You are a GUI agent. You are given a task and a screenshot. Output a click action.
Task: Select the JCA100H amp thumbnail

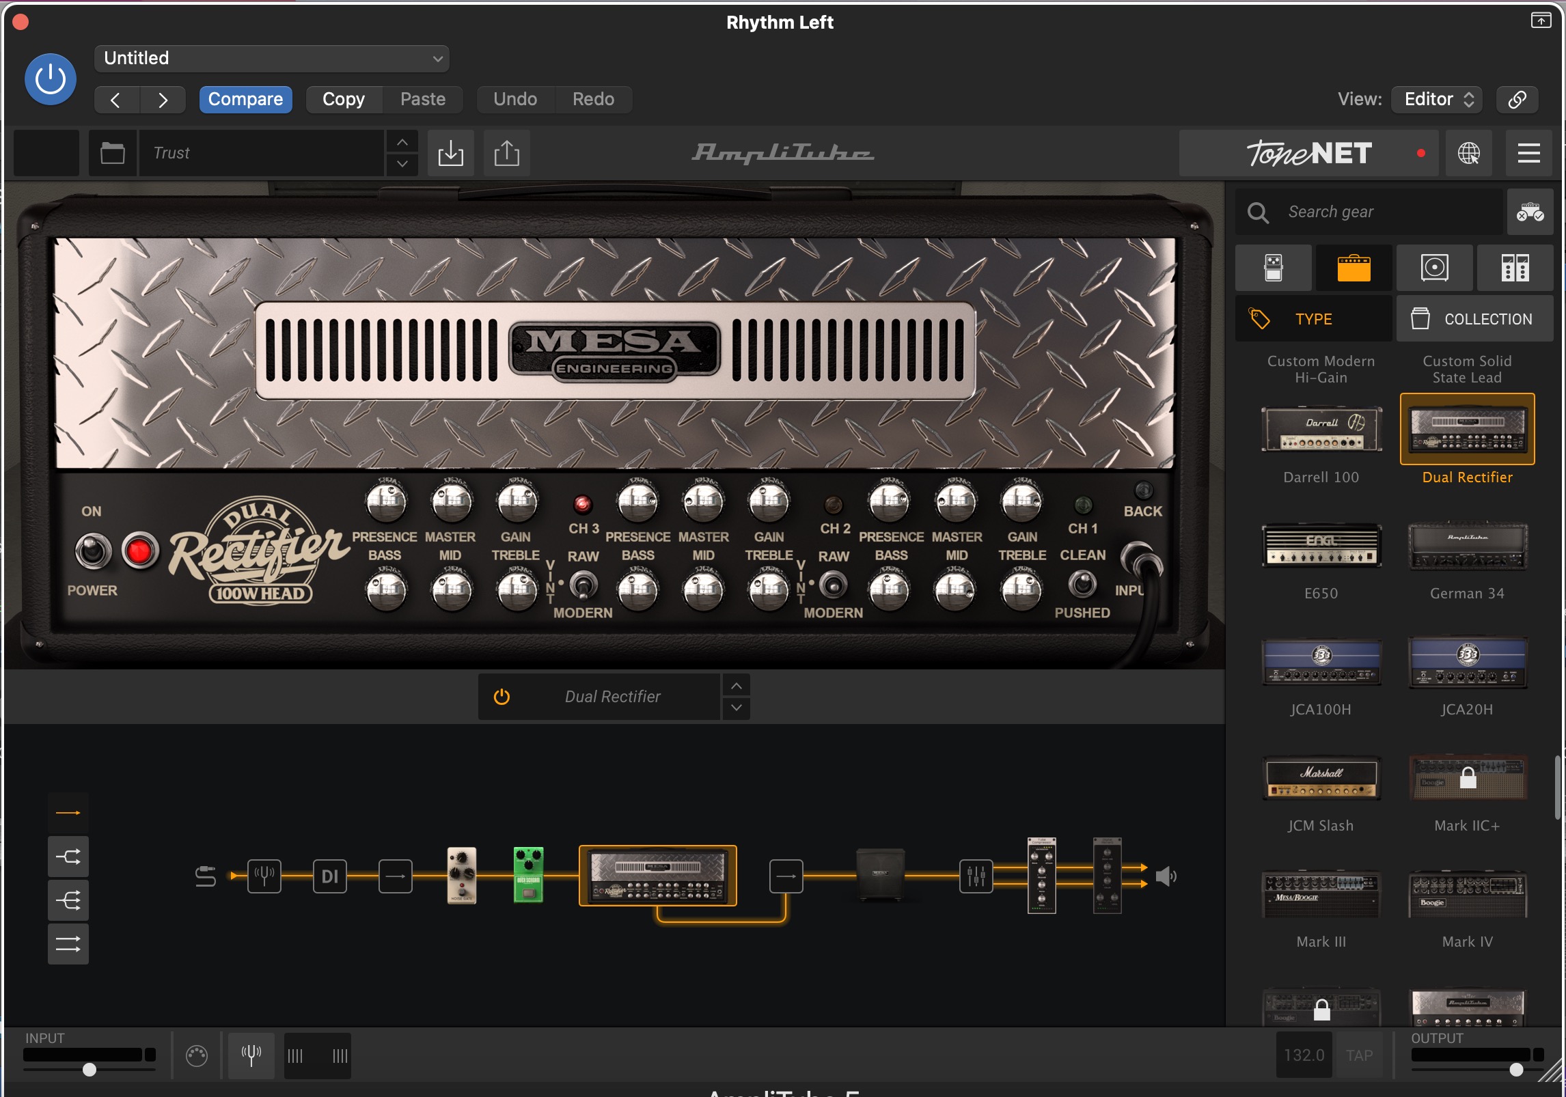[x=1321, y=663]
